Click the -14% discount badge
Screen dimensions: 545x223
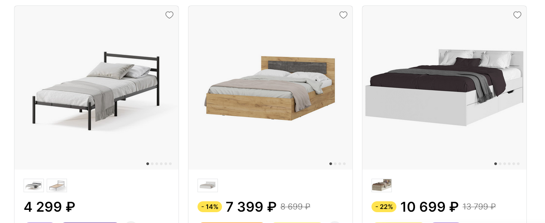pos(210,207)
